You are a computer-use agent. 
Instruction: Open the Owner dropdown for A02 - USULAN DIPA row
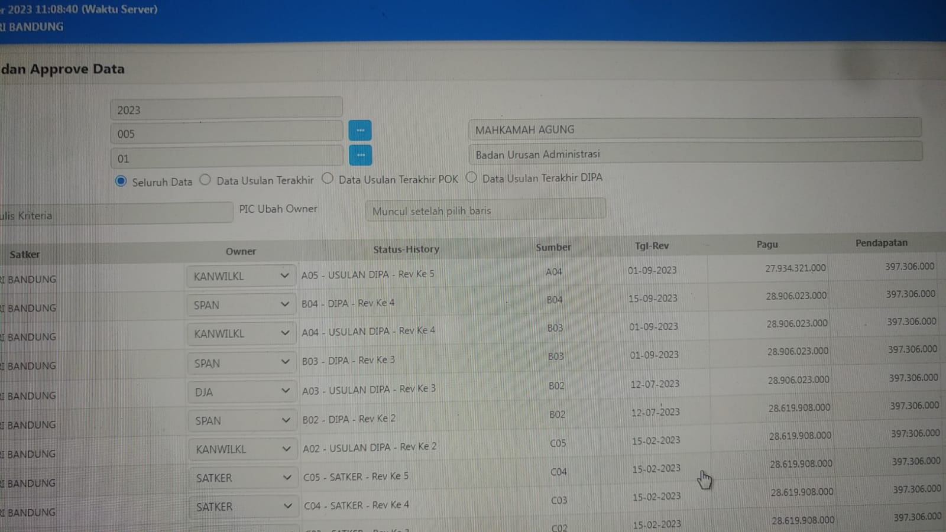(242, 449)
